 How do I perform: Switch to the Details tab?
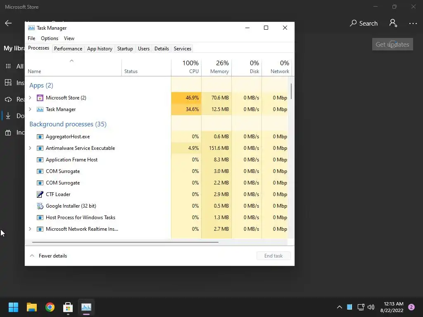pyautogui.click(x=162, y=49)
